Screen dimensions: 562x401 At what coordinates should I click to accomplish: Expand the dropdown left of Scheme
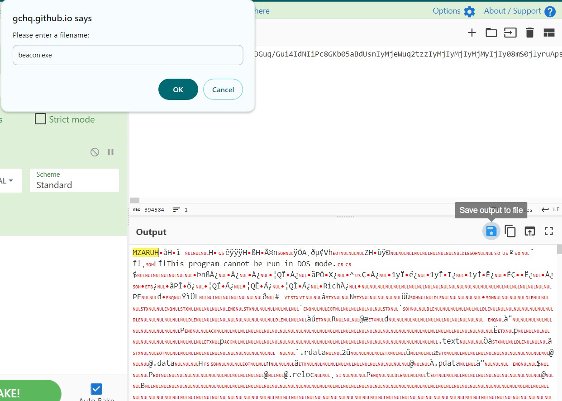pos(10,181)
